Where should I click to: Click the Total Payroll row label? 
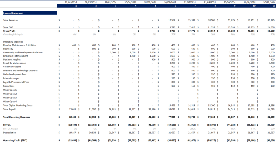point(9,110)
